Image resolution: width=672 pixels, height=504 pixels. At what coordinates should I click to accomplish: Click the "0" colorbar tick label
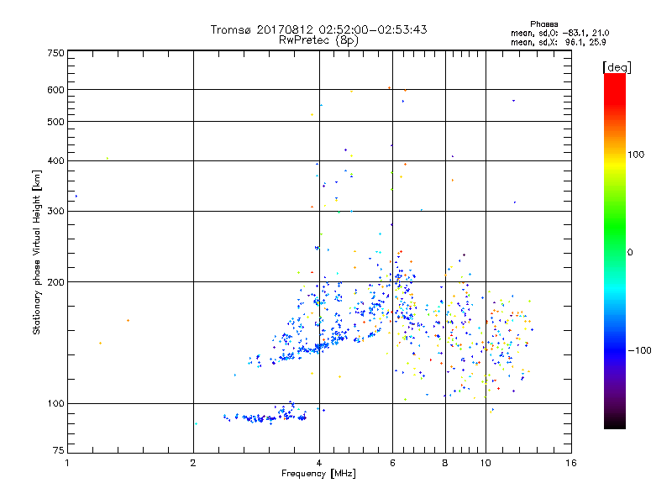click(x=630, y=253)
